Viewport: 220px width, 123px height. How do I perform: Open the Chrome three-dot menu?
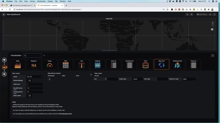[216, 10]
